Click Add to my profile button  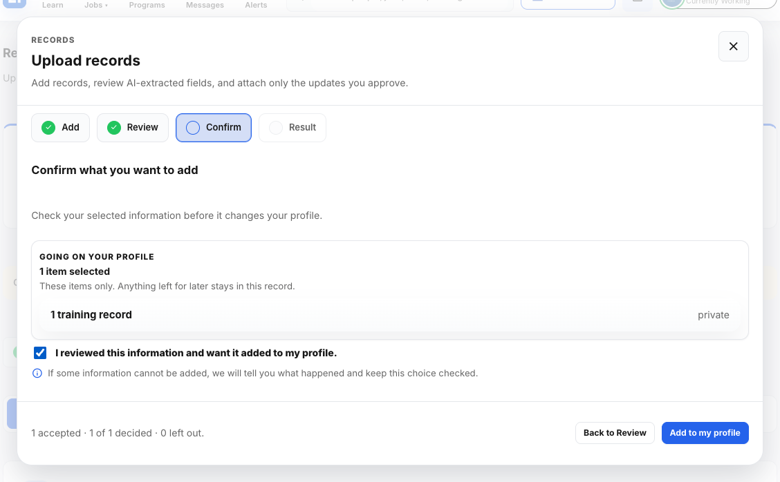tap(705, 433)
